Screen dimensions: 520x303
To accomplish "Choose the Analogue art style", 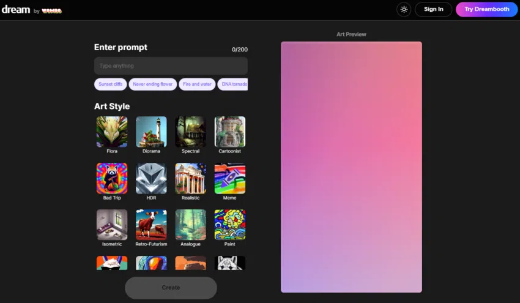I will pyautogui.click(x=190, y=225).
